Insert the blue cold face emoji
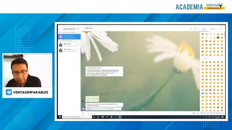232x130 pixels. (x=203, y=94)
